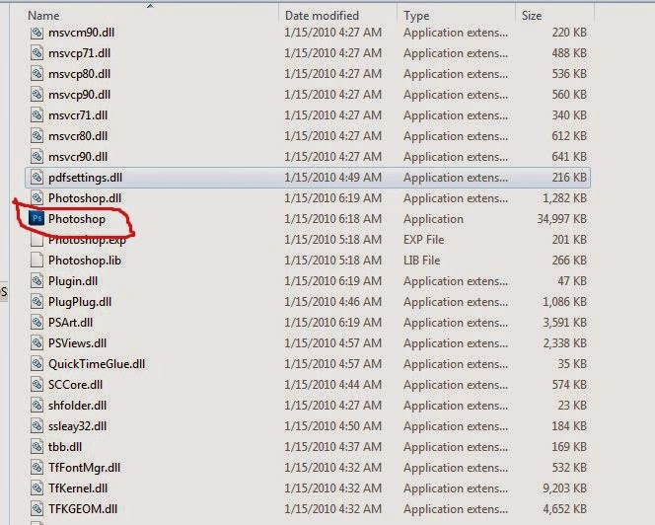The image size is (655, 525).
Task: Click the ssleay32.dll file icon
Action: point(36,426)
